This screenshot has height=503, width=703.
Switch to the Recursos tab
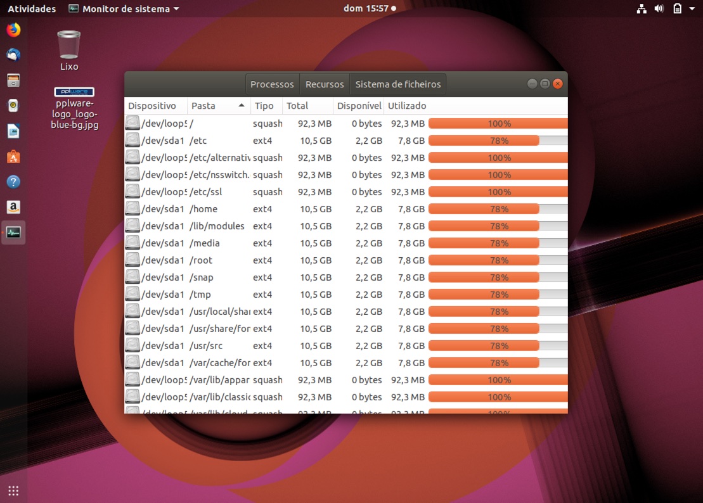coord(324,84)
